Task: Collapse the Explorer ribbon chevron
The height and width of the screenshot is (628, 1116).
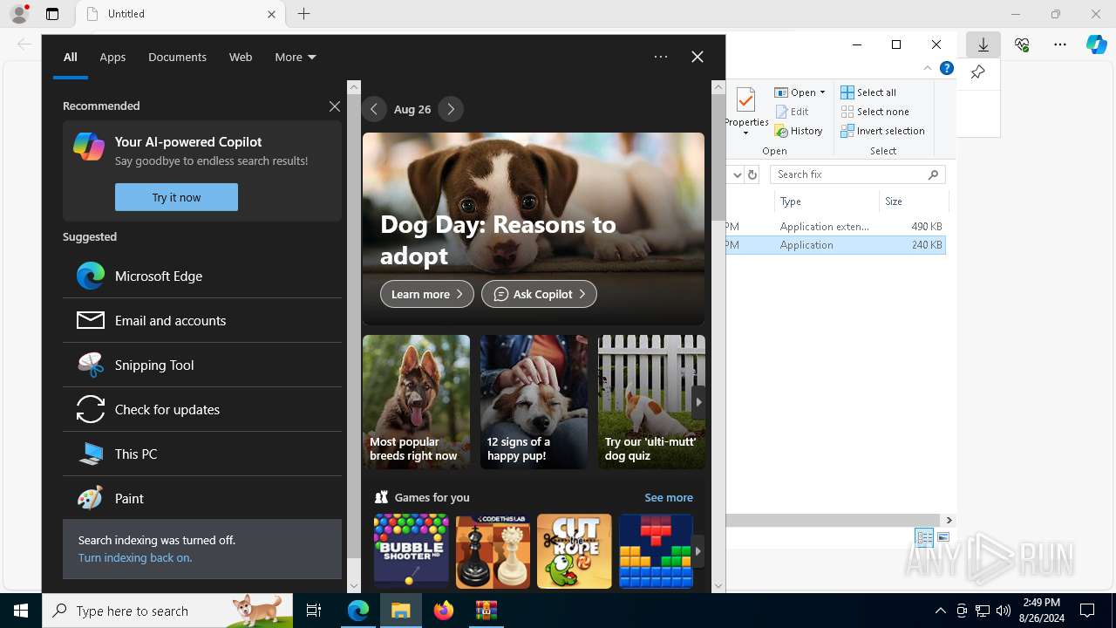Action: pyautogui.click(x=928, y=68)
